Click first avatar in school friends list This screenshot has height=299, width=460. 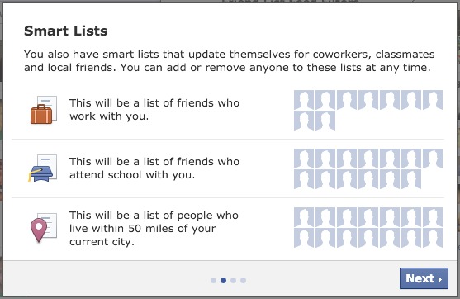[304, 159]
